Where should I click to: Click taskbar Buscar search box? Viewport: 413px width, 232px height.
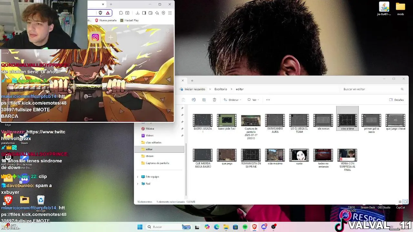[169, 227]
